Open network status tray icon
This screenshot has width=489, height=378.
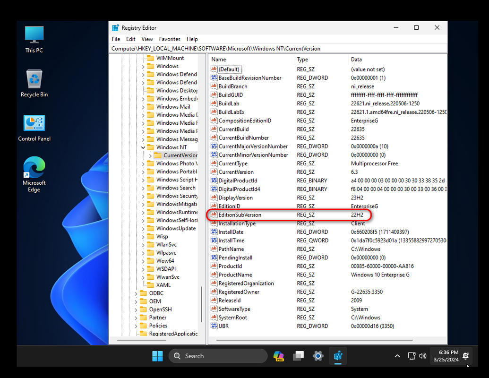412,356
